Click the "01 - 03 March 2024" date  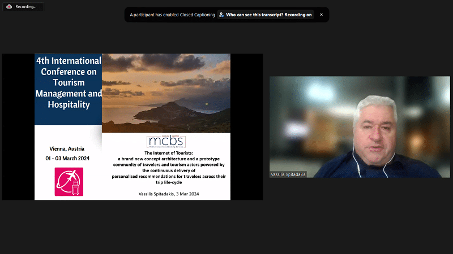(69, 158)
